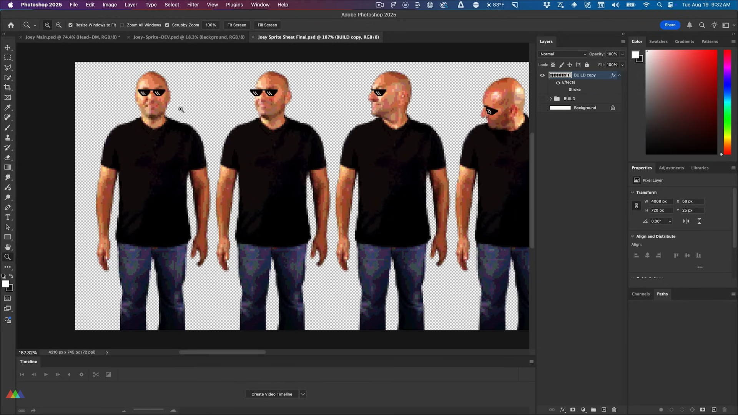Open the blend mode Normal dropdown
The image size is (738, 415).
[563, 54]
